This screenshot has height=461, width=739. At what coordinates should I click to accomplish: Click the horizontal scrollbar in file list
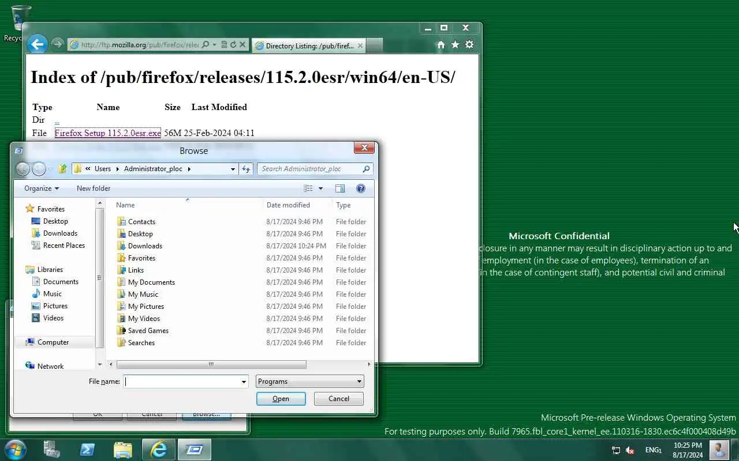point(211,364)
